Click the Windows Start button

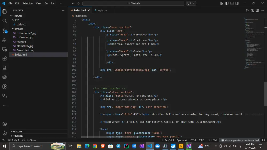pos(5,146)
